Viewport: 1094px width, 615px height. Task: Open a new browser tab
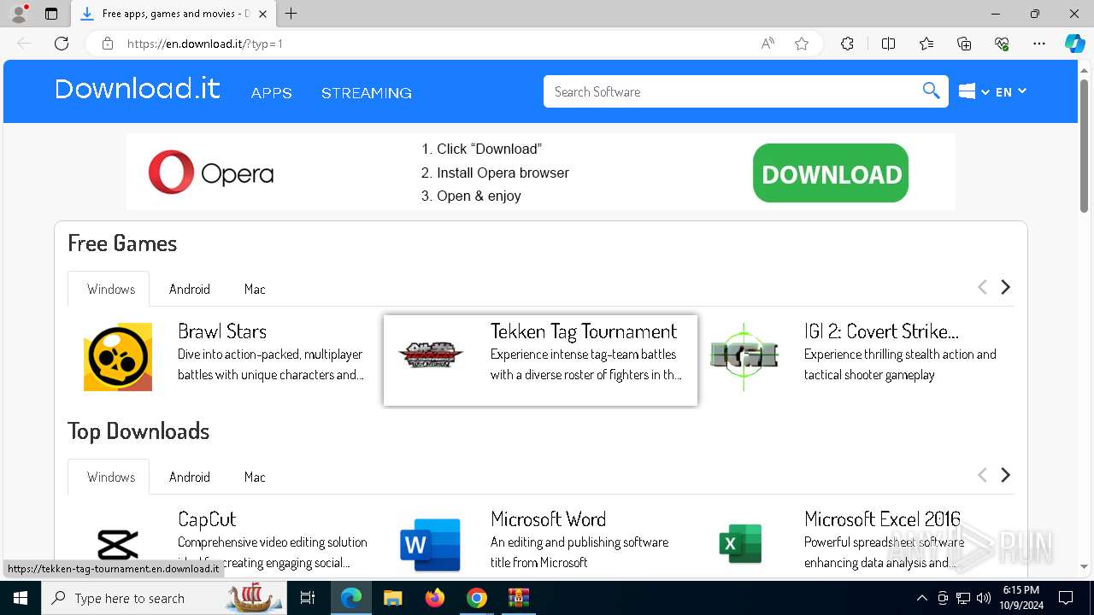(291, 14)
